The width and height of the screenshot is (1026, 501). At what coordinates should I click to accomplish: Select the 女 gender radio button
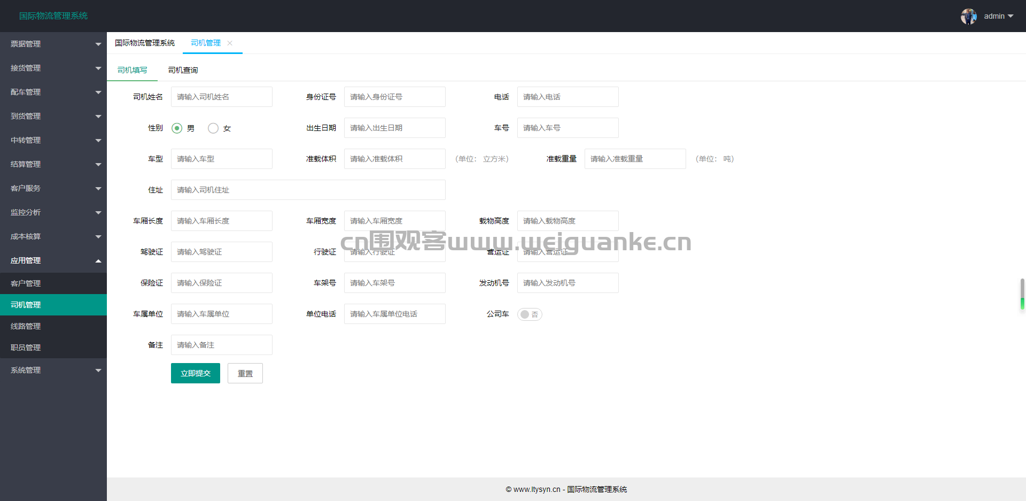(x=213, y=128)
